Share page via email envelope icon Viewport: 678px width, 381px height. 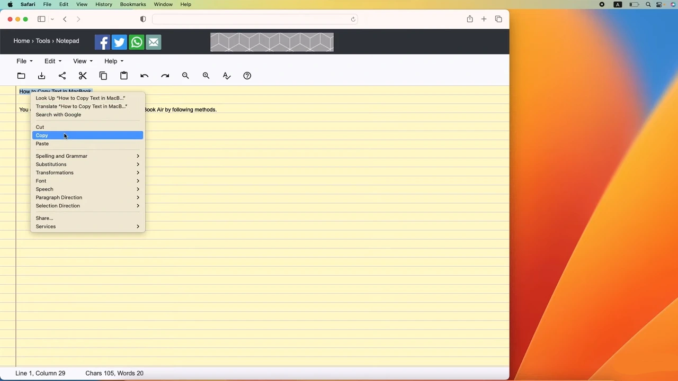pos(154,42)
